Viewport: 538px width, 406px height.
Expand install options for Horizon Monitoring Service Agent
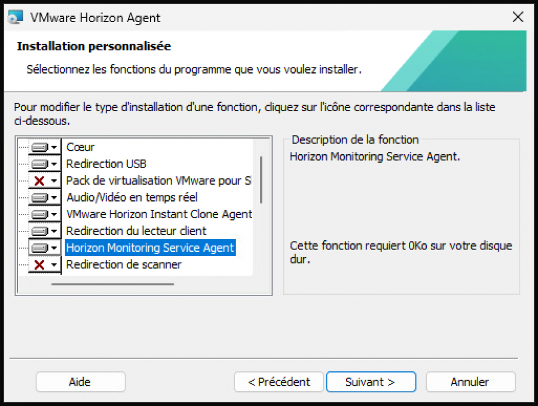point(53,247)
